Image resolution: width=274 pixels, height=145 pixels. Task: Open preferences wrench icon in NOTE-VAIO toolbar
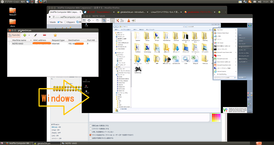point(117,21)
